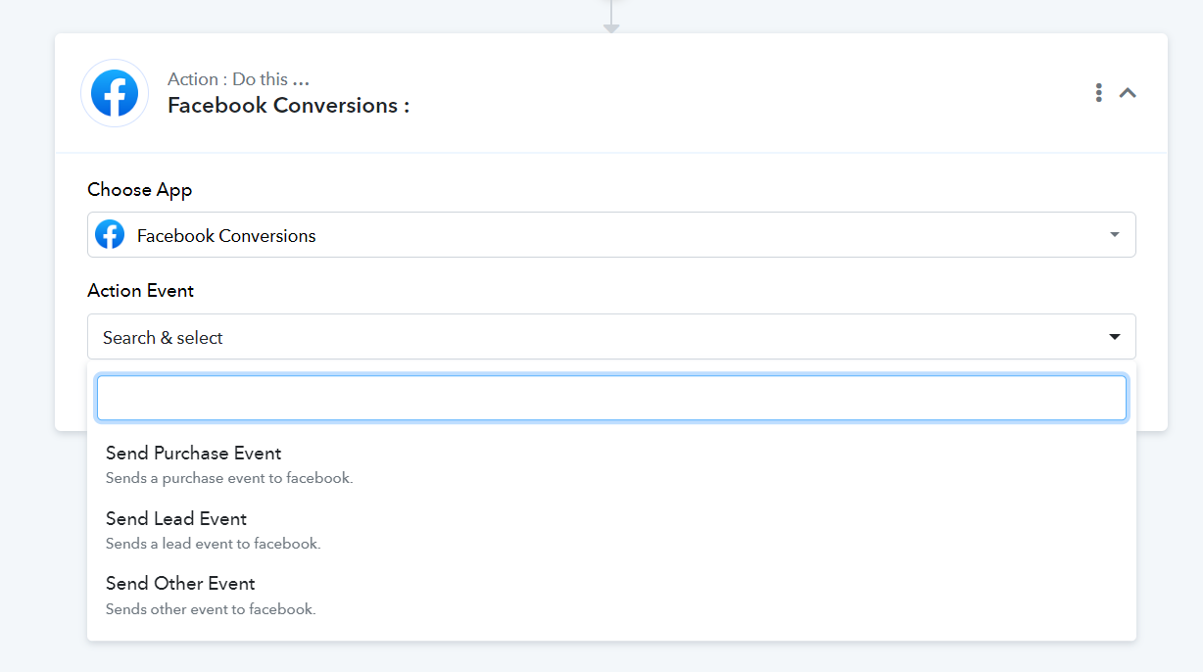The width and height of the screenshot is (1203, 672).
Task: Click the 'Action Event' field label
Action: coord(141,290)
